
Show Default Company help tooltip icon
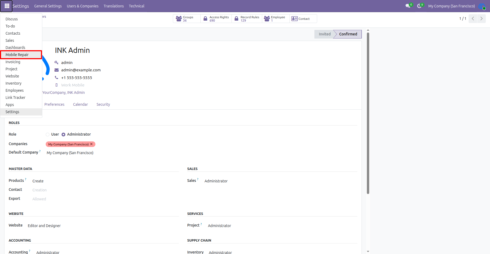(x=40, y=151)
